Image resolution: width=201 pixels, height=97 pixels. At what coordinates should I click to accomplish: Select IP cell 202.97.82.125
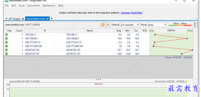[x=32, y=50]
